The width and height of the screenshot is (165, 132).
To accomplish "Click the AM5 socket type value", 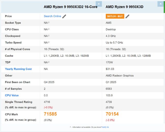I will tap(108, 23).
